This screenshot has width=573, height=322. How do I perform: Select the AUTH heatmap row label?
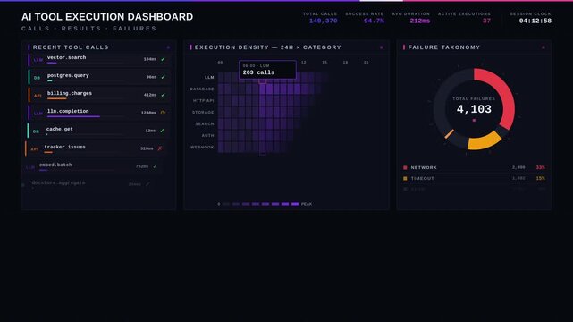click(208, 136)
